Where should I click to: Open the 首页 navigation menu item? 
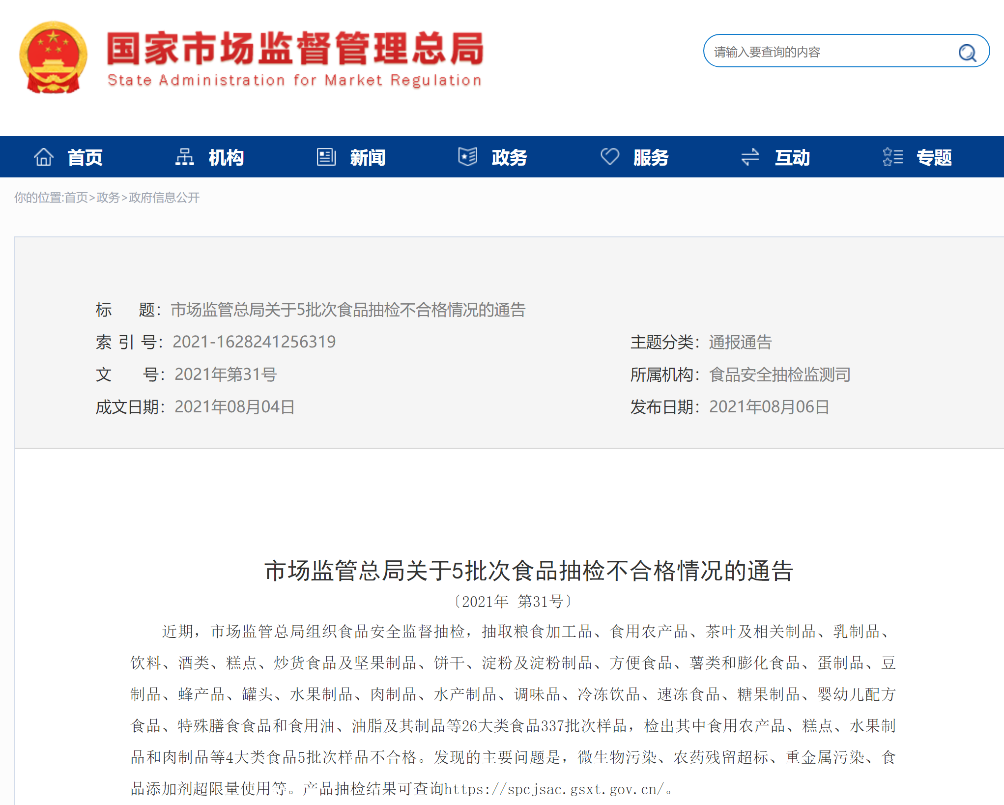85,158
